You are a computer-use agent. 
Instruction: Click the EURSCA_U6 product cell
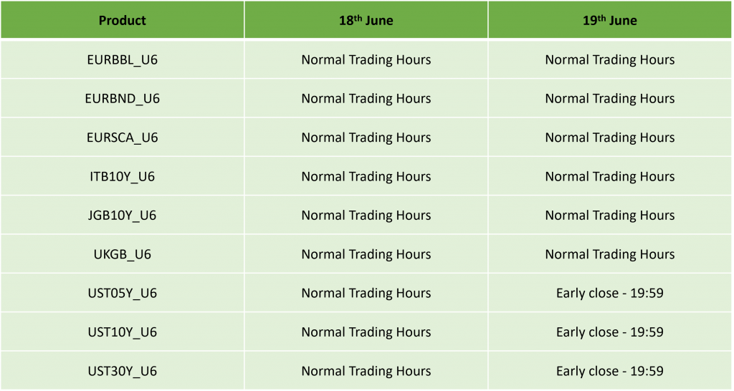point(122,137)
